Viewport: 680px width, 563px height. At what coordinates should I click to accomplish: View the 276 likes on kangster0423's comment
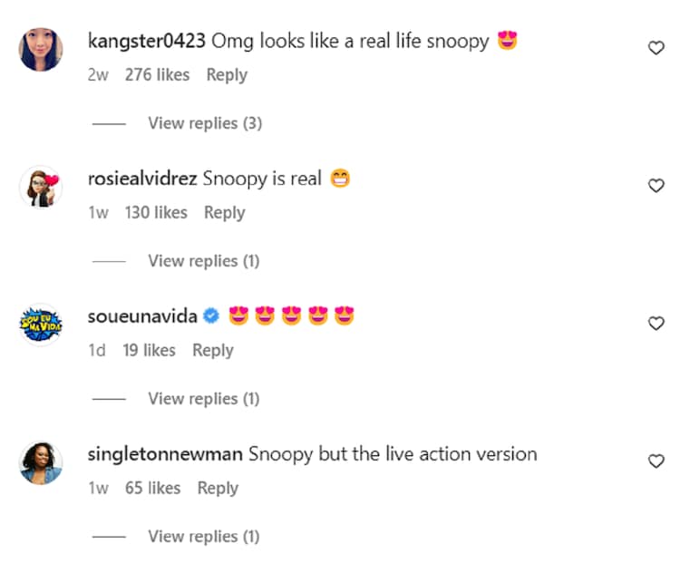coord(158,74)
